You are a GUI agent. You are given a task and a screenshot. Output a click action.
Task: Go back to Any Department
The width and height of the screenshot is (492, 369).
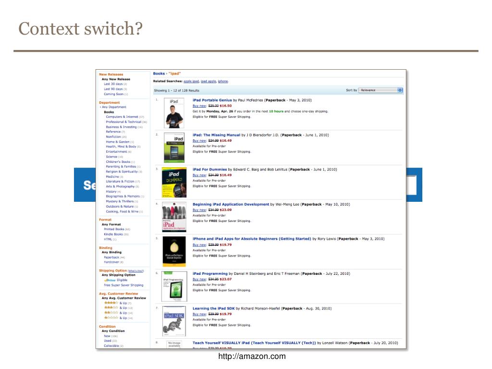114,107
